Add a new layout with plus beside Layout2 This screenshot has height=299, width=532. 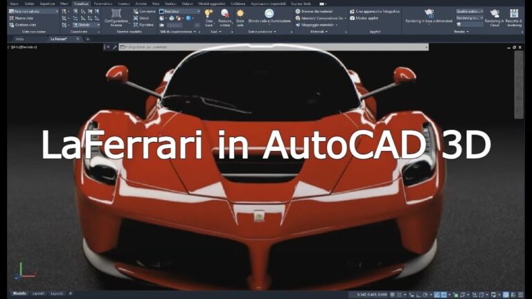71,293
